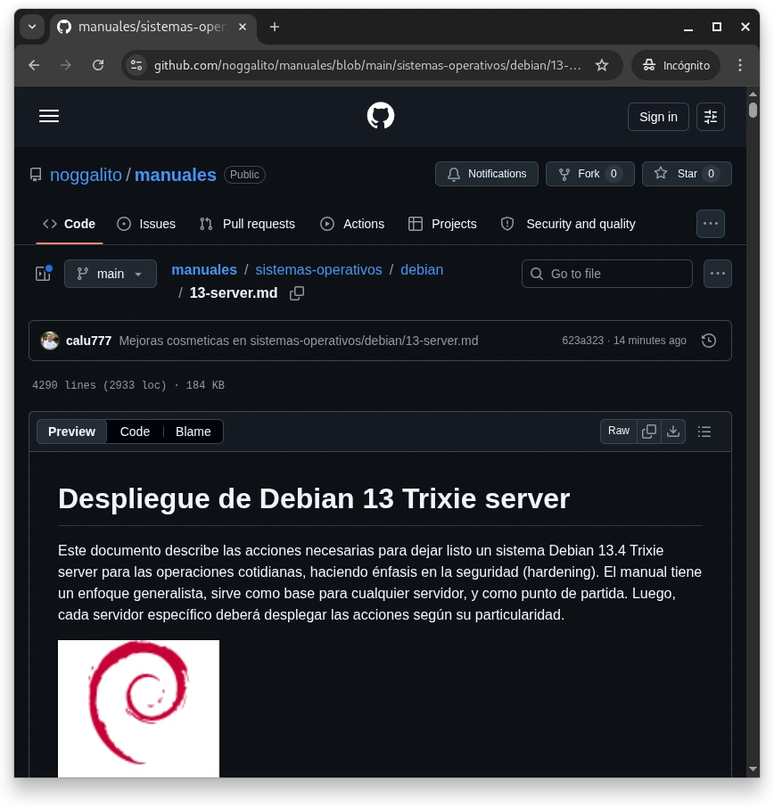Click the vertical scrollbar thumb
Screen dimensions: 774x806
pos(753,110)
